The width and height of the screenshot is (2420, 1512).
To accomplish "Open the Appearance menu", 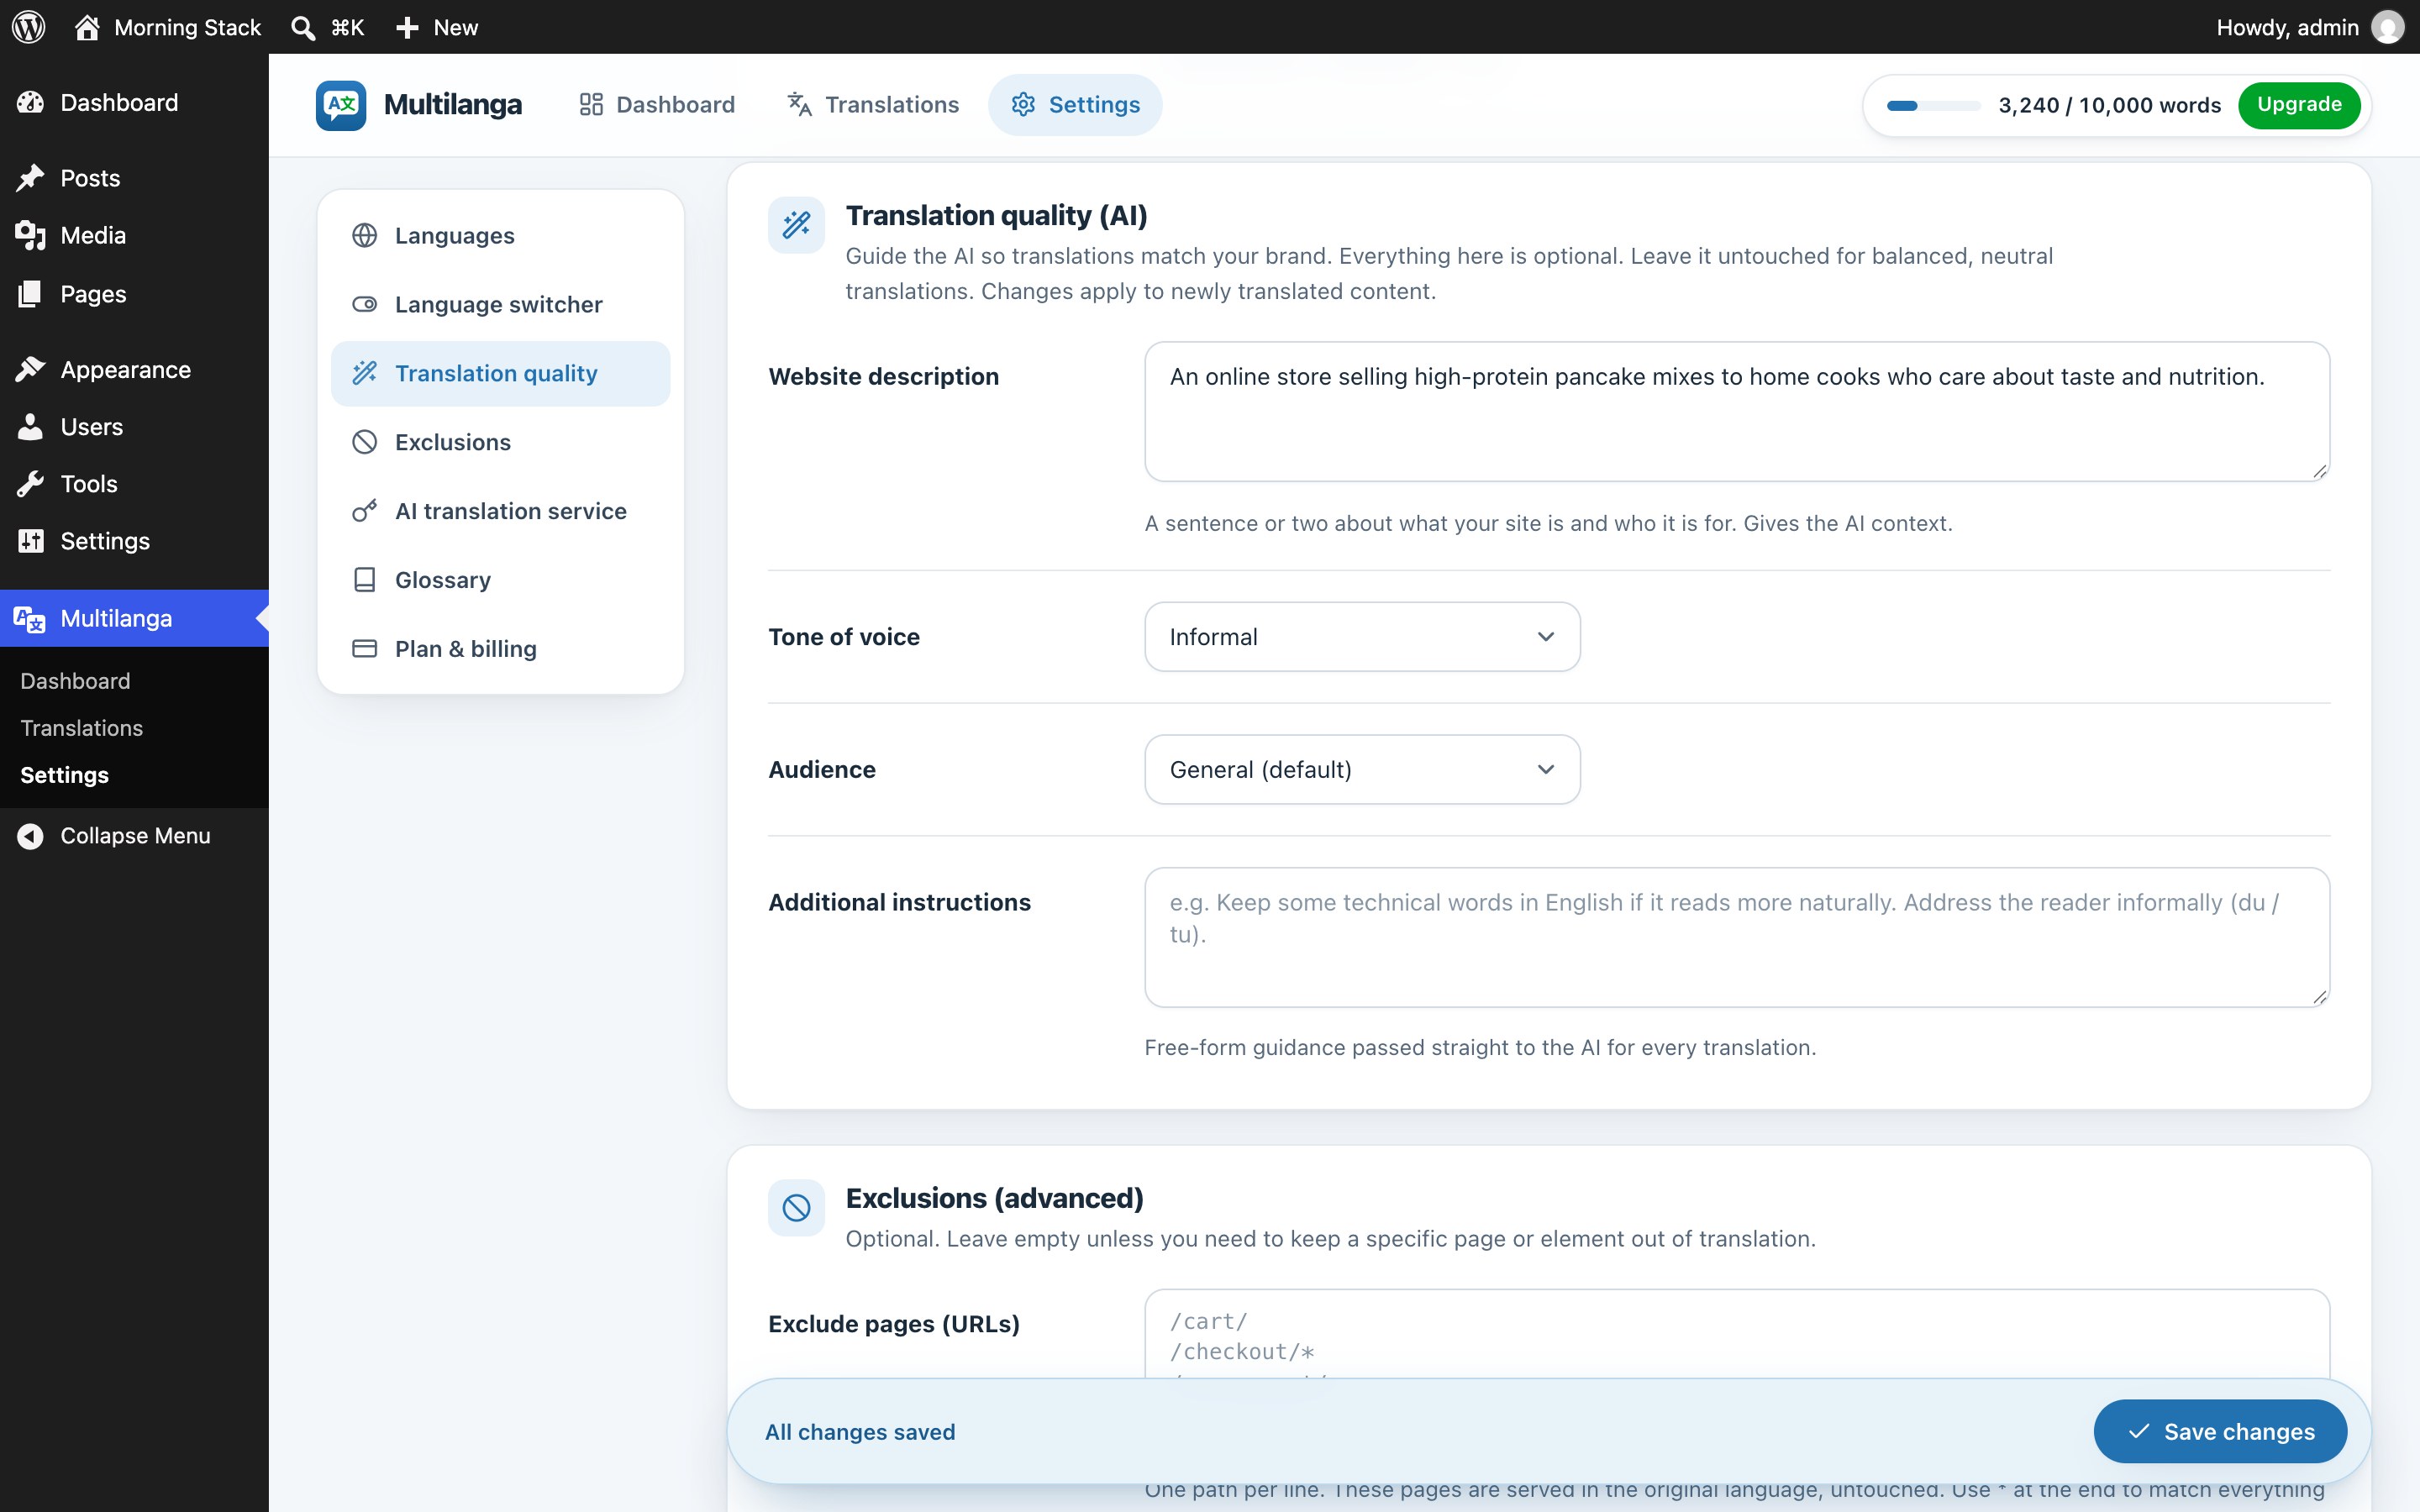I will 134,369.
